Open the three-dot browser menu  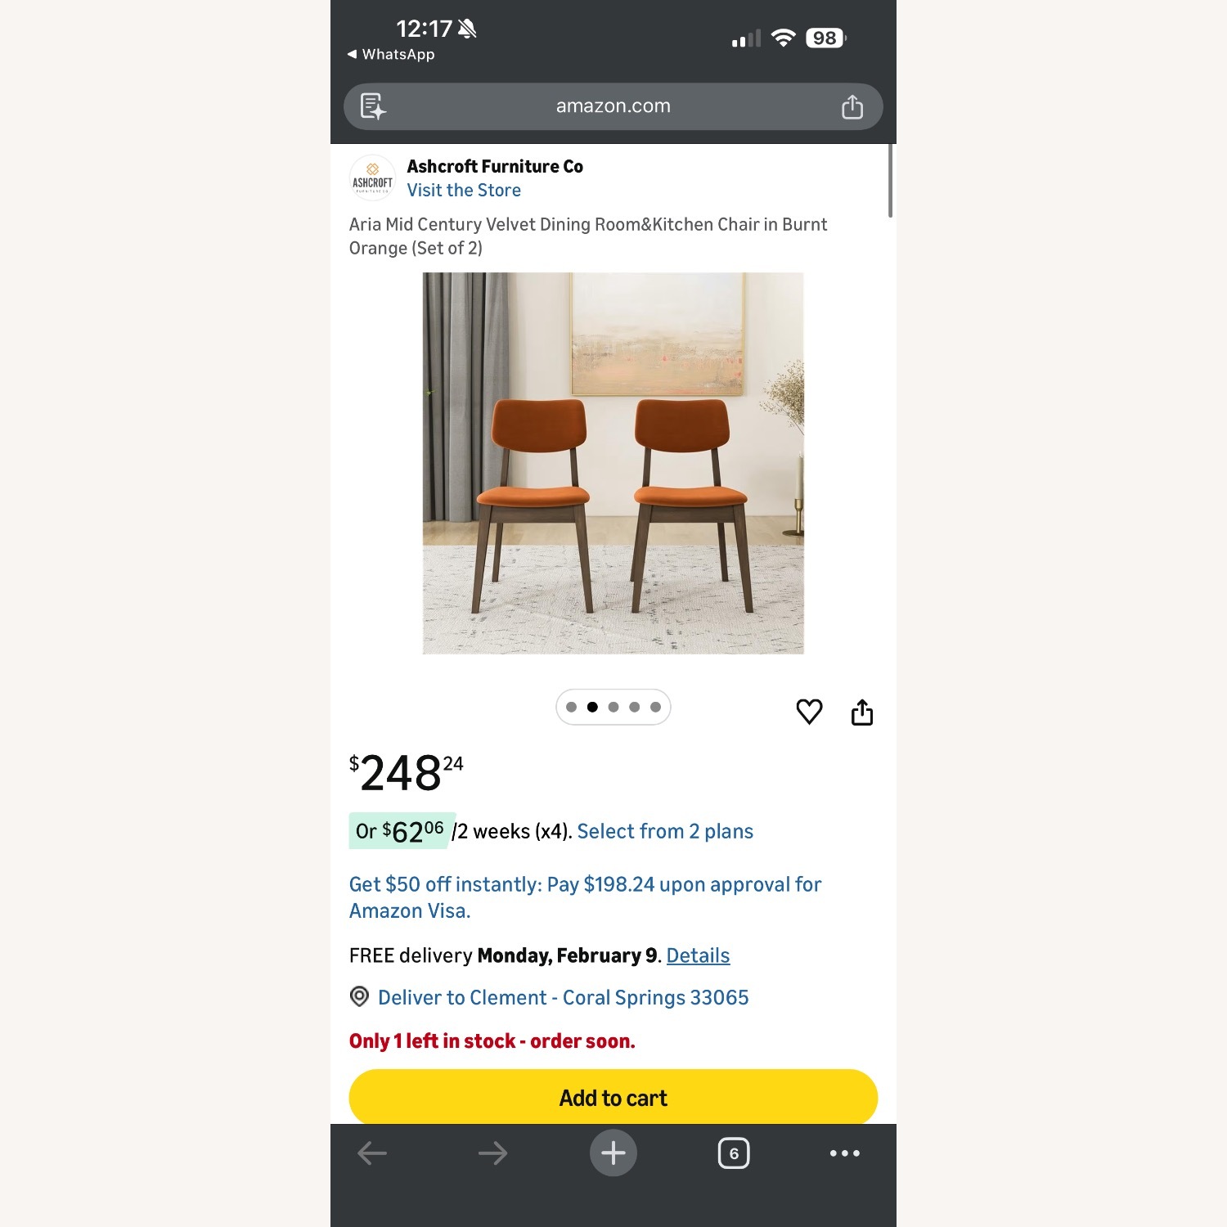click(845, 1153)
